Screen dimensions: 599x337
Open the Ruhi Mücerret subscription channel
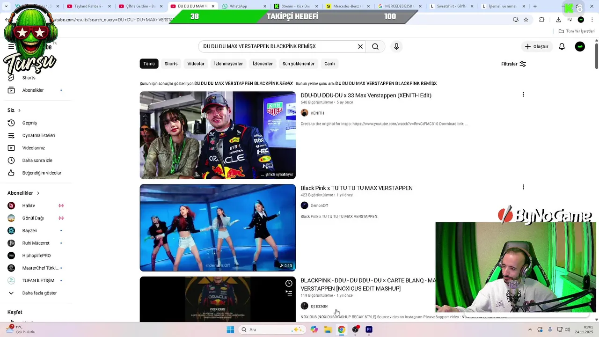(35, 243)
